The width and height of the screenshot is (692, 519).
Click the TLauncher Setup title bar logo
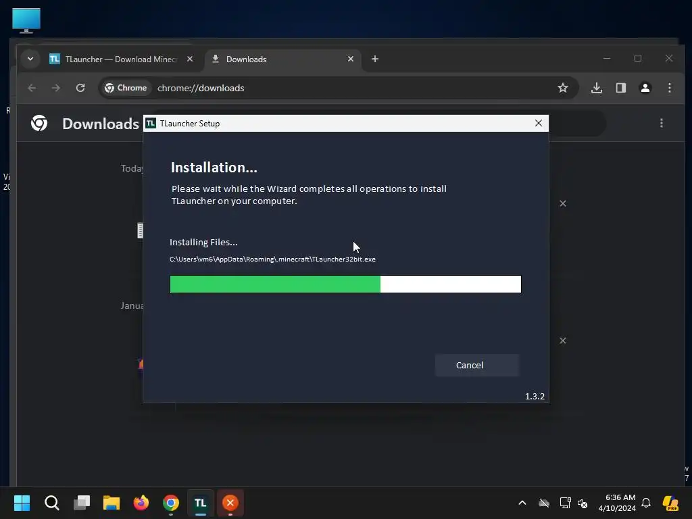(x=151, y=123)
